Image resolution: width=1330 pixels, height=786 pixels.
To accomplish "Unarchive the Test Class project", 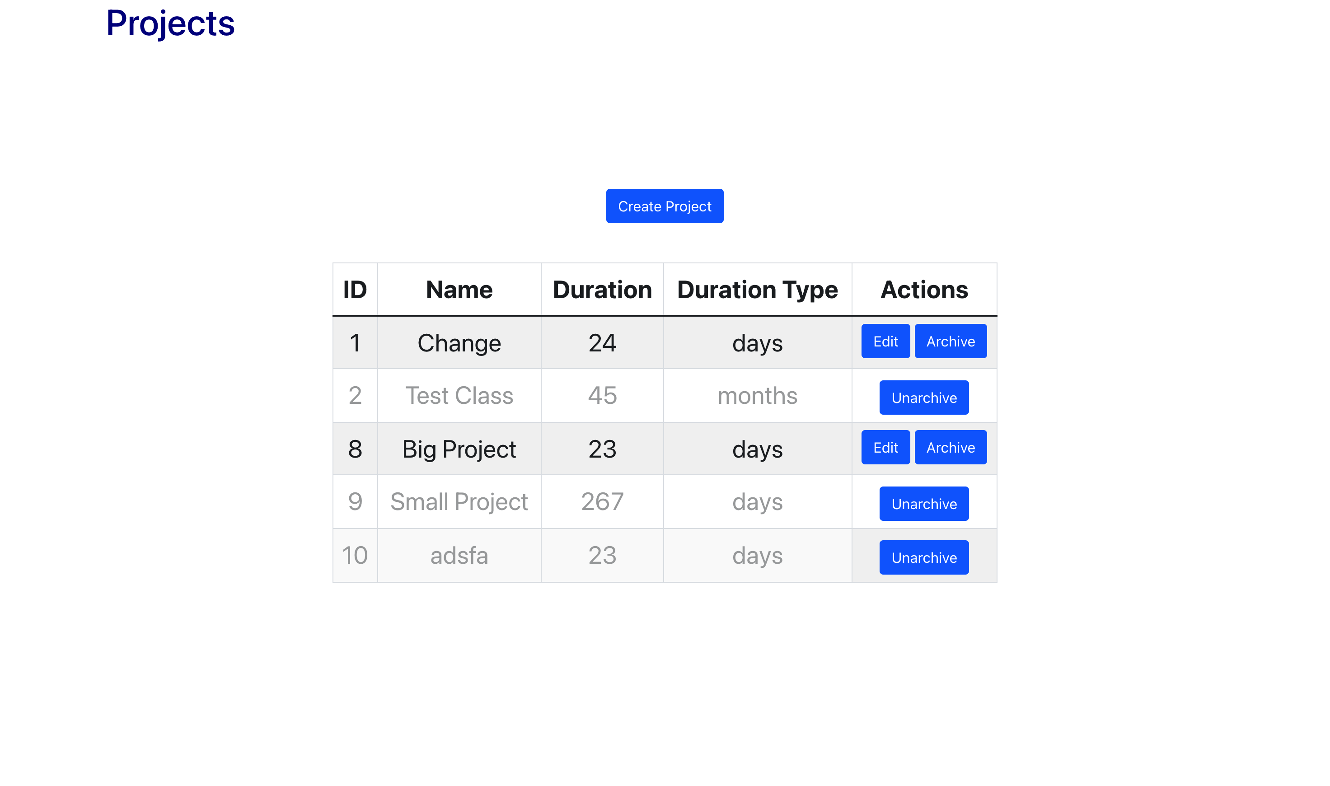I will [924, 397].
